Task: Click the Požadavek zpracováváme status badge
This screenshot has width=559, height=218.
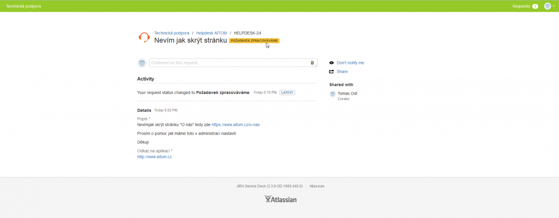Action: pos(254,41)
